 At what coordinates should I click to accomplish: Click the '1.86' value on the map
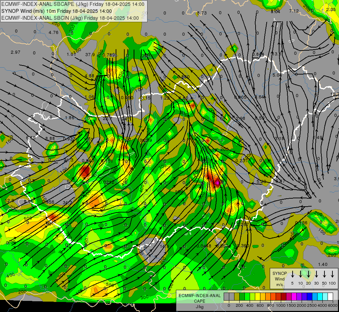(70, 118)
